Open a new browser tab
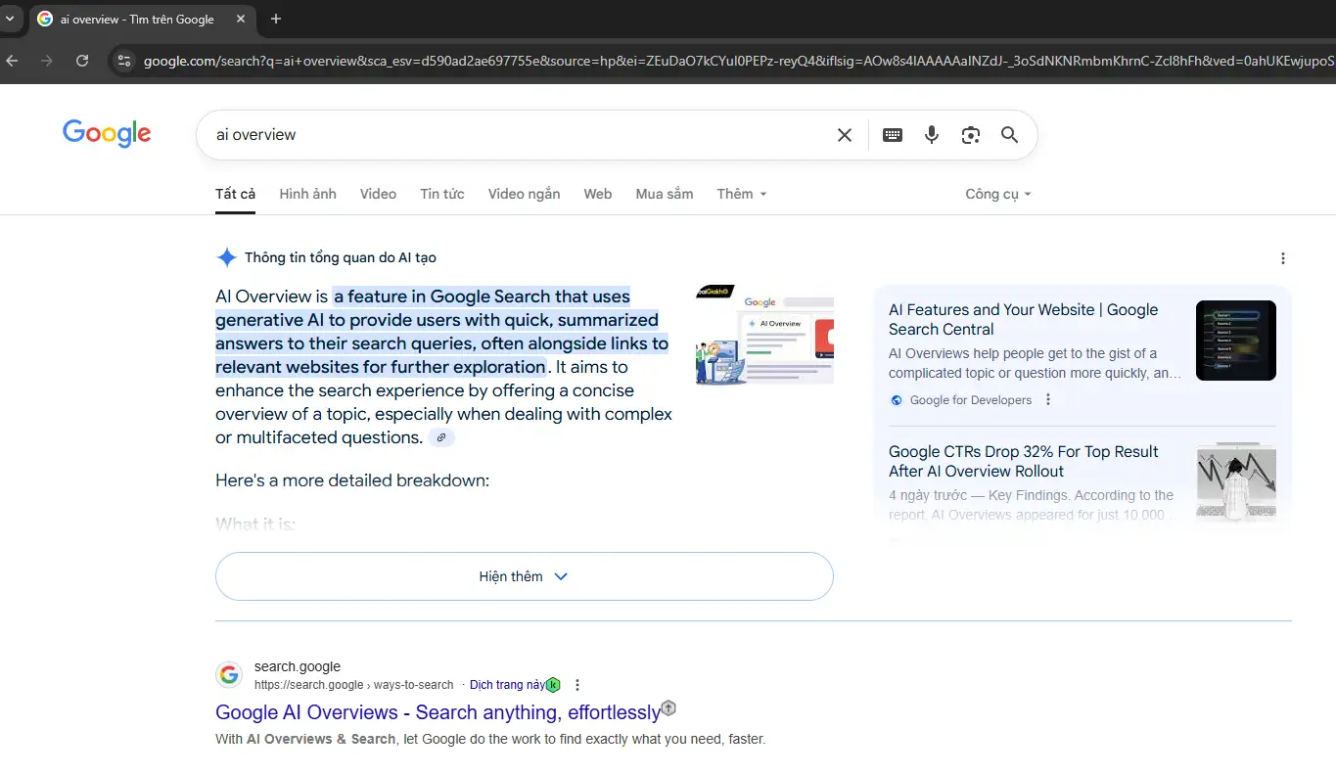Viewport: 1336px width, 775px height. tap(276, 19)
